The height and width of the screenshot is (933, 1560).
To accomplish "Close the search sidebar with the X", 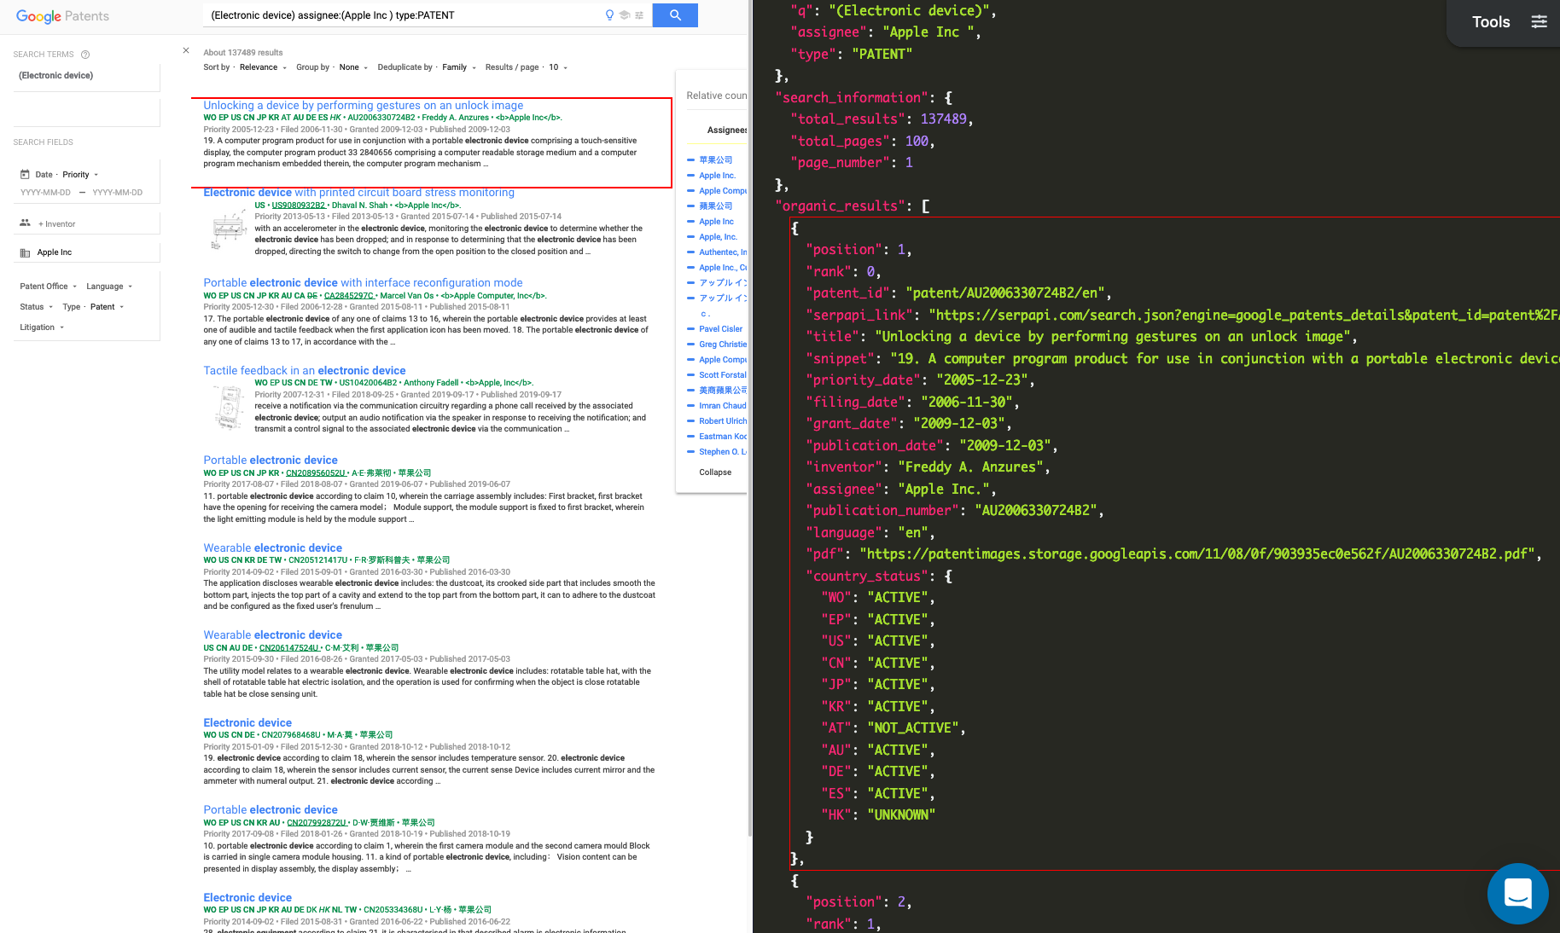I will 186,50.
